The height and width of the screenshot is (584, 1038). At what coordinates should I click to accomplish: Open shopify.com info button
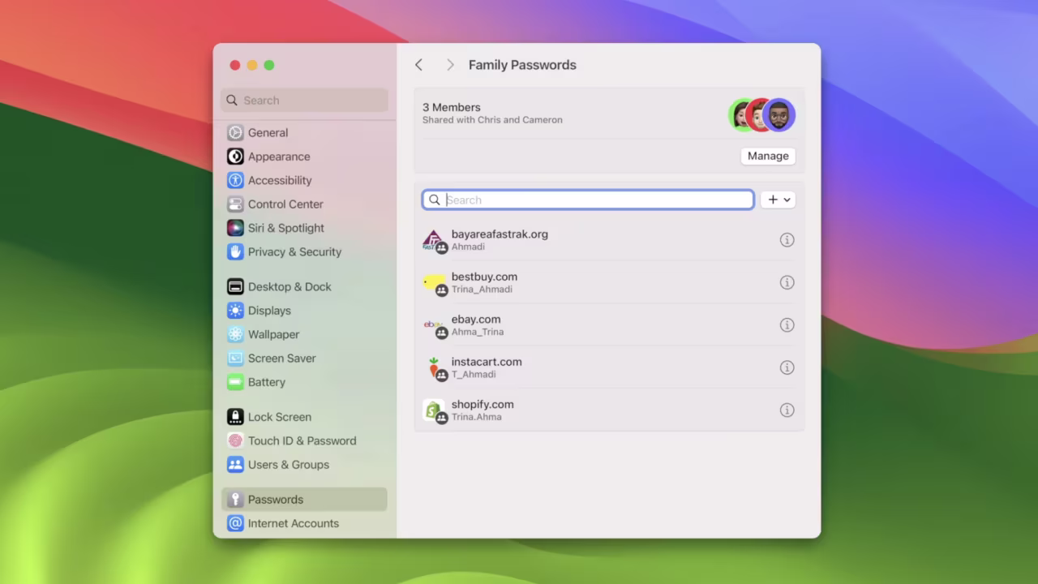point(787,410)
